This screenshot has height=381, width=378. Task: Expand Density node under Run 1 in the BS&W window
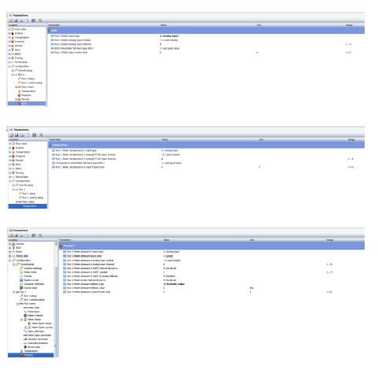[x=16, y=99]
